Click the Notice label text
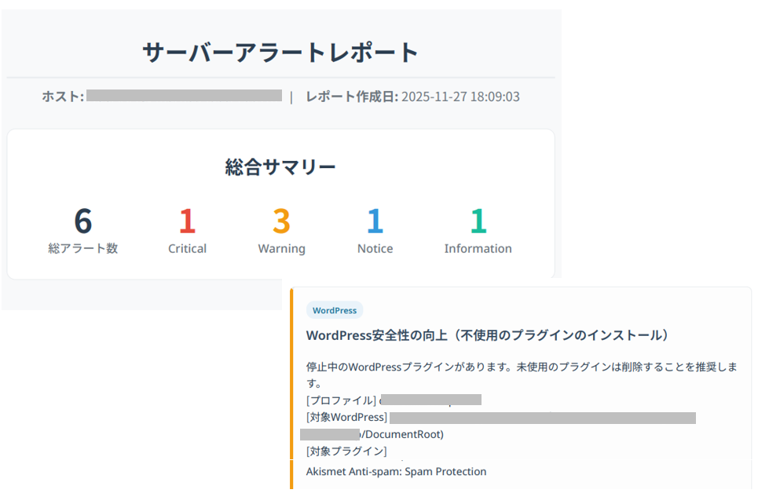The height and width of the screenshot is (497, 780). pos(375,249)
